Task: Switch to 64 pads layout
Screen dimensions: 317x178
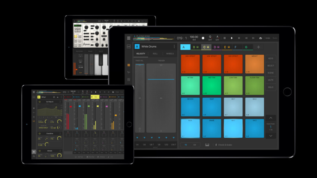Action: pos(195,145)
